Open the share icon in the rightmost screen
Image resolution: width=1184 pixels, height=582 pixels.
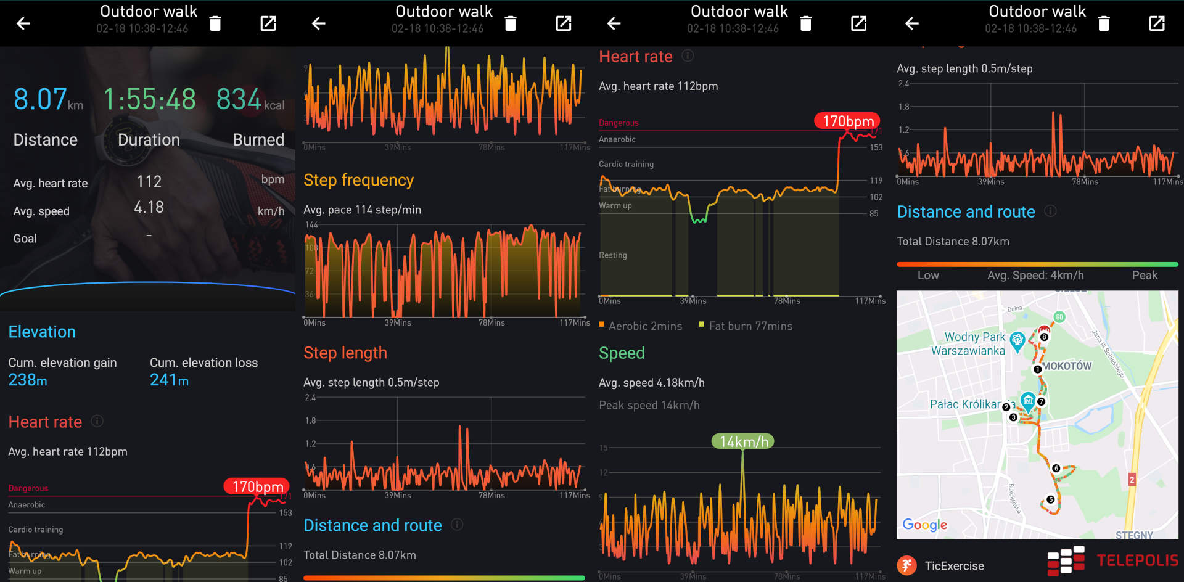click(1157, 23)
